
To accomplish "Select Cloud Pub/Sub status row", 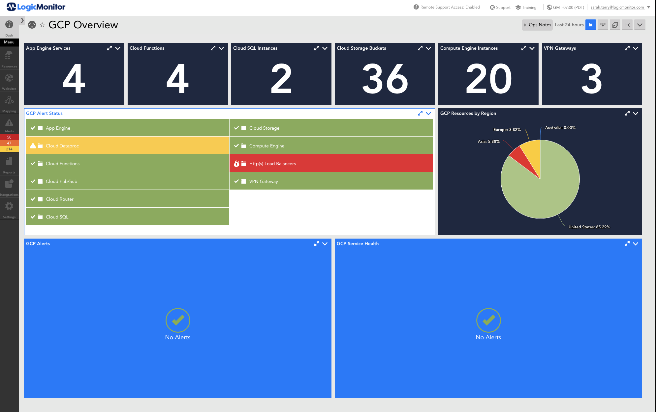I will 128,181.
